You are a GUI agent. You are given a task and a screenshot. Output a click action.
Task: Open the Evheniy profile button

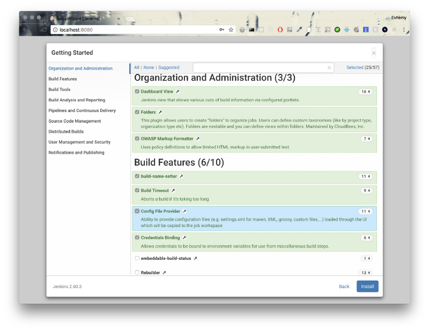pos(398,18)
